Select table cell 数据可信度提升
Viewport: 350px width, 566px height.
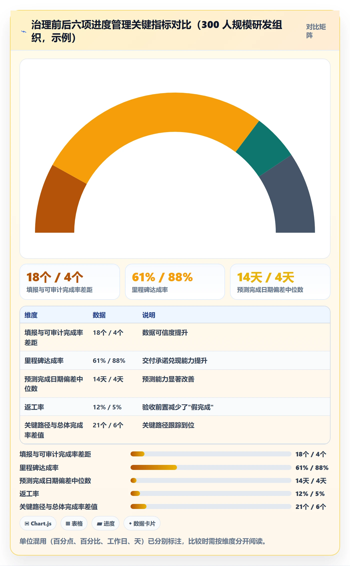coord(165,333)
